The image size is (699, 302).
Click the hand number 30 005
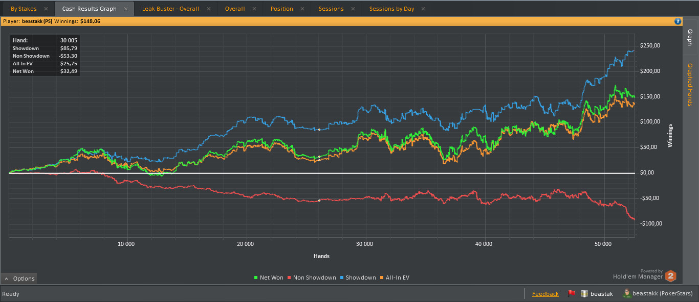click(69, 40)
